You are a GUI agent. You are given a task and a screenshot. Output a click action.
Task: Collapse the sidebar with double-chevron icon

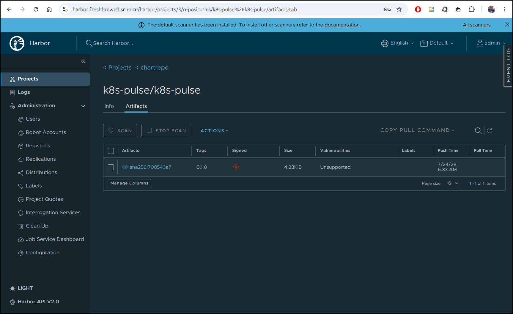(83, 61)
